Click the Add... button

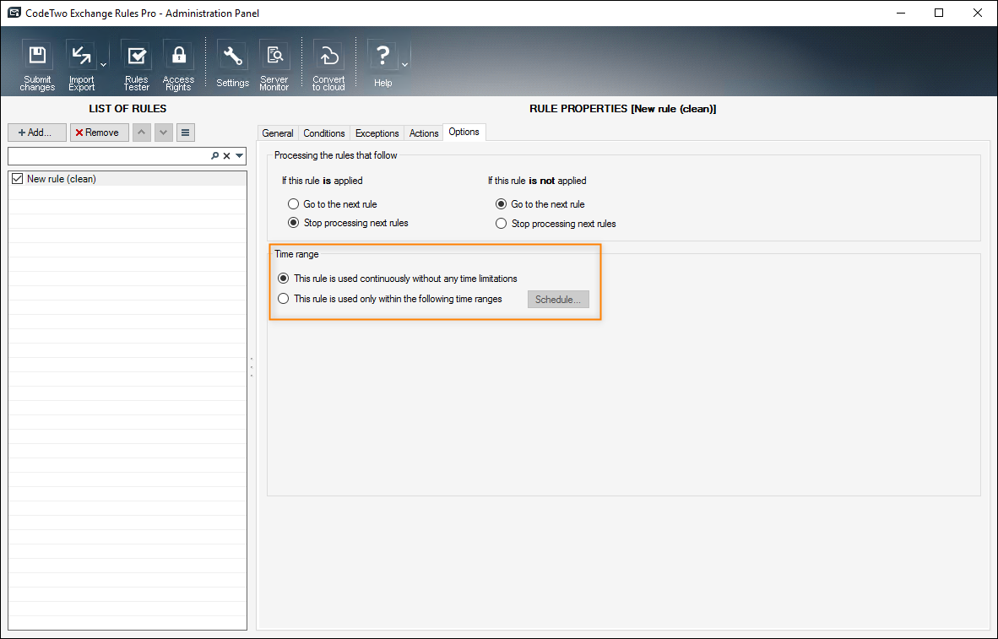click(37, 133)
